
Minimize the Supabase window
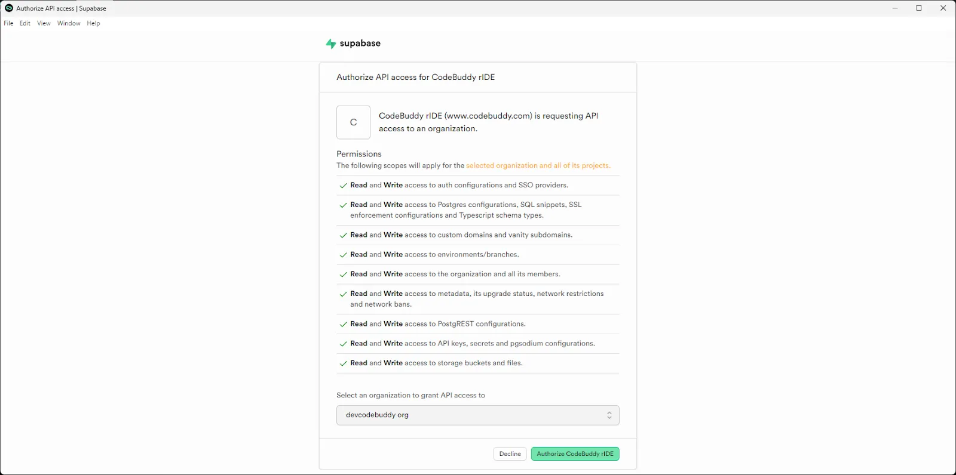(895, 8)
